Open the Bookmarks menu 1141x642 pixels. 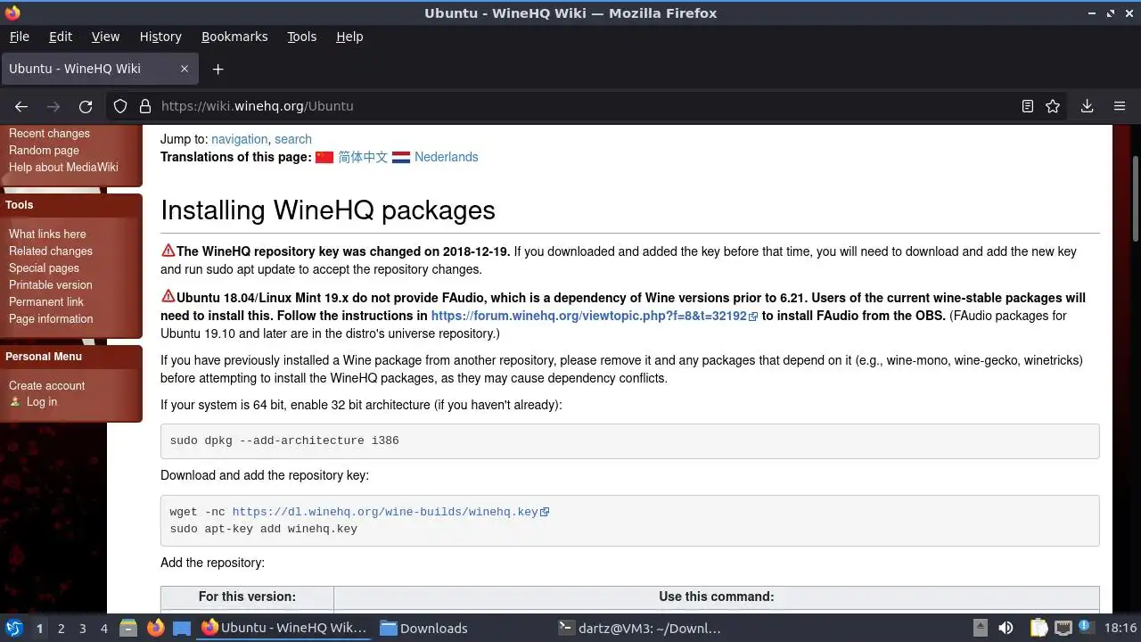click(234, 37)
